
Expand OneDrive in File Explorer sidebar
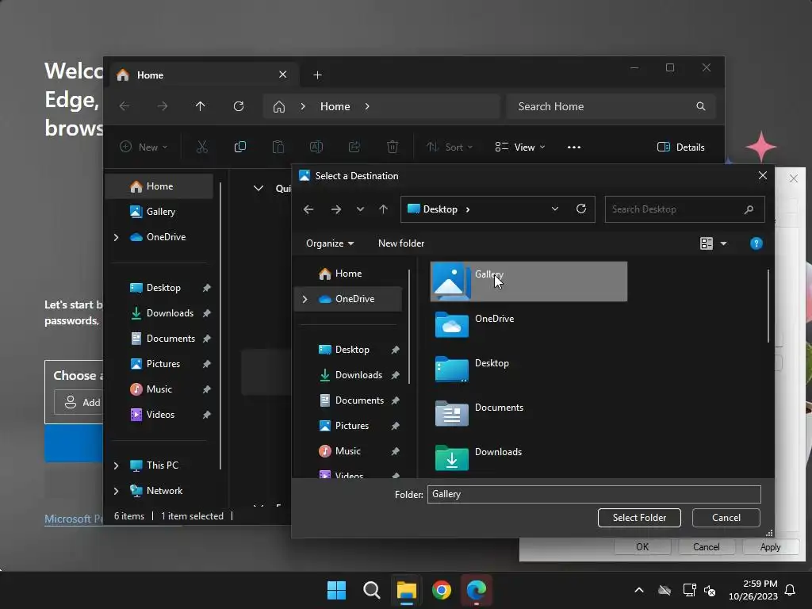116,237
